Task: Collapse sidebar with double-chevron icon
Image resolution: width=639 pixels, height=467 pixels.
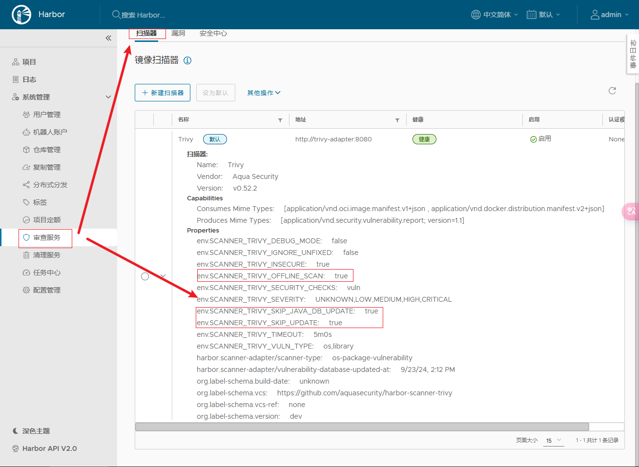Action: [108, 38]
